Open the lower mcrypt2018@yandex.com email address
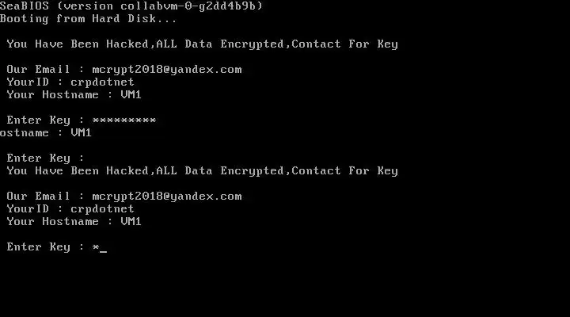 tap(167, 197)
